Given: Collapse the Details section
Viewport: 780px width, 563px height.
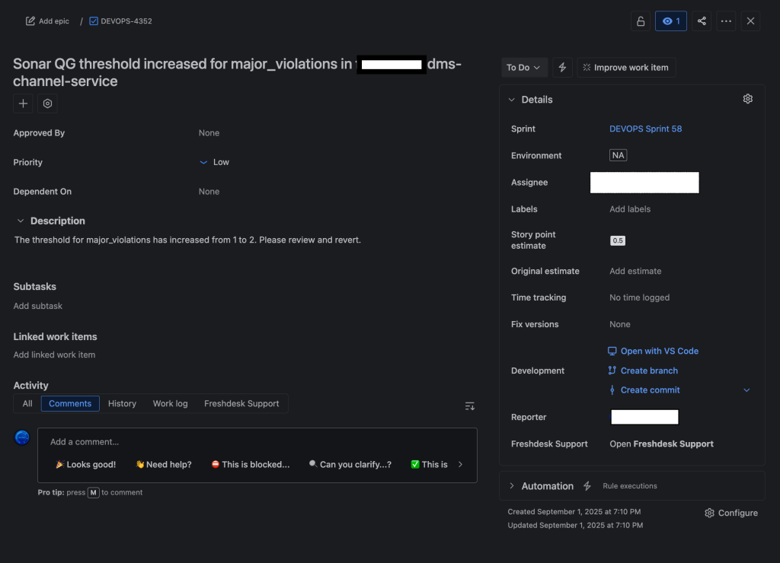Looking at the screenshot, I should (511, 99).
